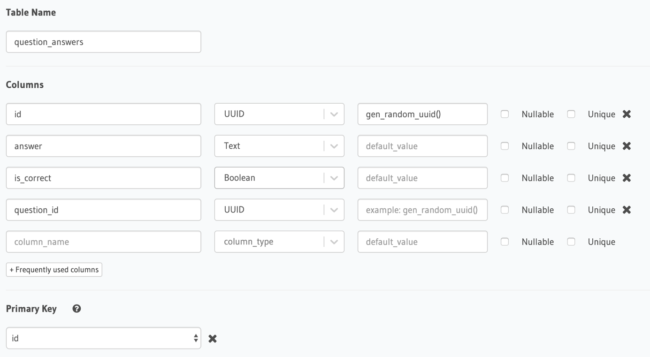
Task: Edit the is_correct column name field
Action: click(103, 178)
